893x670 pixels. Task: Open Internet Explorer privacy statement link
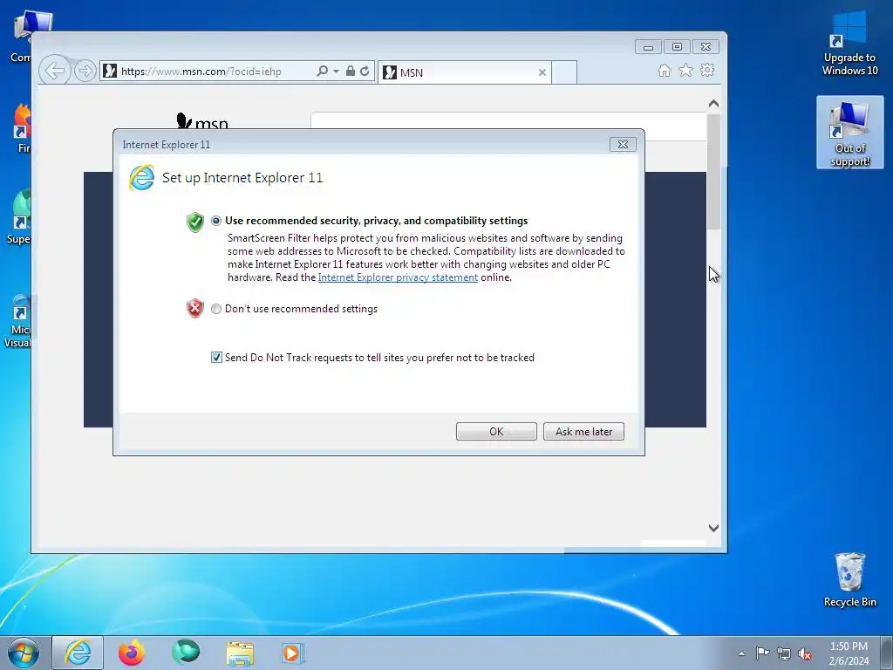tap(398, 277)
